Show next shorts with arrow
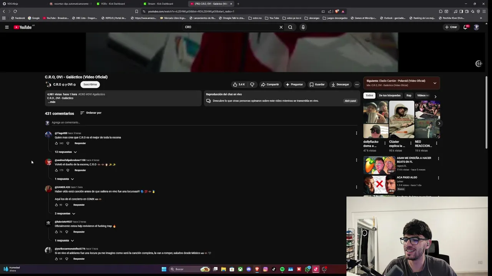Image resolution: width=492 pixels, height=276 pixels. 439,123
